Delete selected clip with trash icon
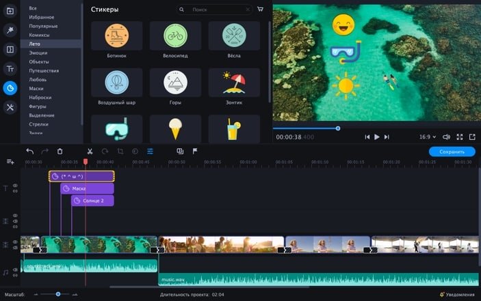The height and width of the screenshot is (301, 481). pos(60,152)
